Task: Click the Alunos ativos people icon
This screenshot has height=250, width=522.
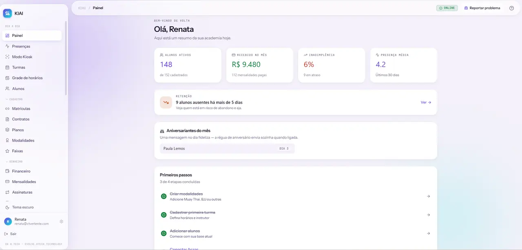Action: click(x=162, y=55)
